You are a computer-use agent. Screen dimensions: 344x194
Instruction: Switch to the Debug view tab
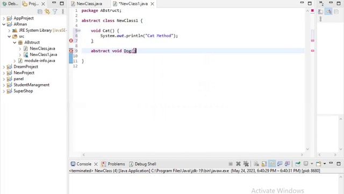pyautogui.click(x=10, y=4)
